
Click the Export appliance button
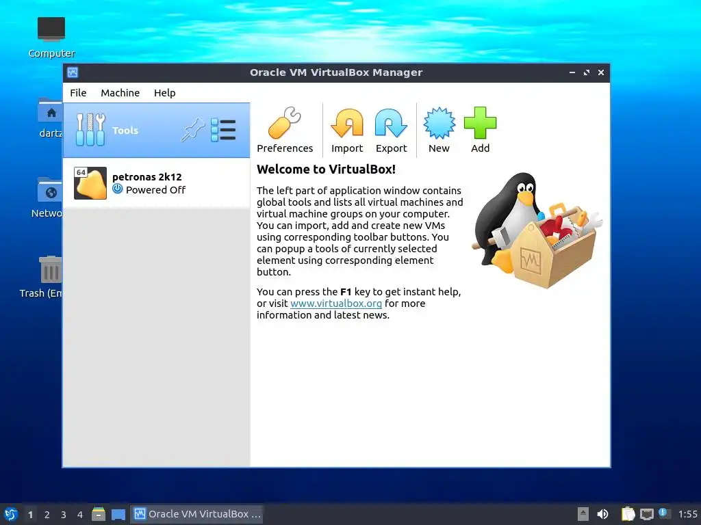[391, 130]
